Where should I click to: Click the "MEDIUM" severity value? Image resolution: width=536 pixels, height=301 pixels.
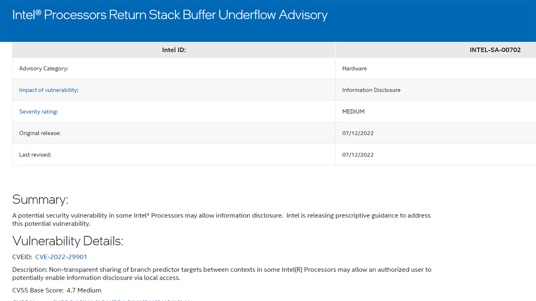point(353,111)
